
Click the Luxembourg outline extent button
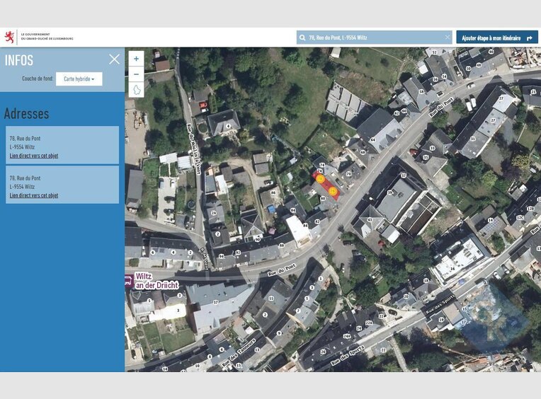pyautogui.click(x=137, y=89)
